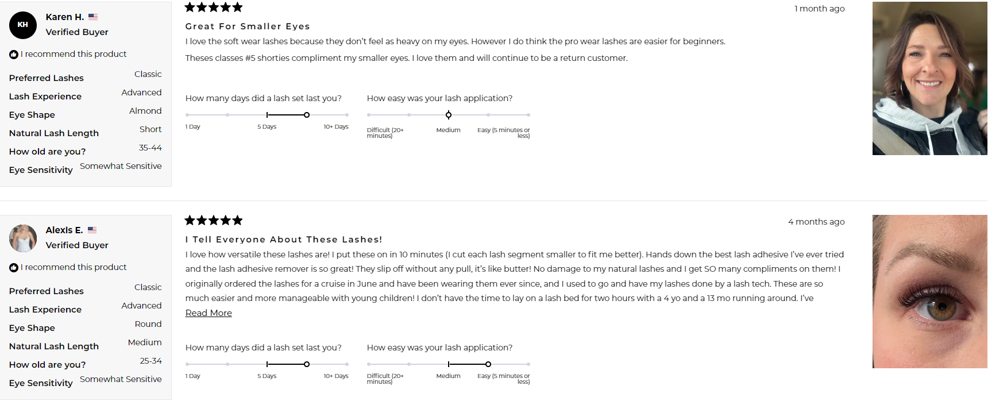Click the 'Great For Smaller Eyes' review title
Screen dimensions: 988x401
[x=248, y=26]
